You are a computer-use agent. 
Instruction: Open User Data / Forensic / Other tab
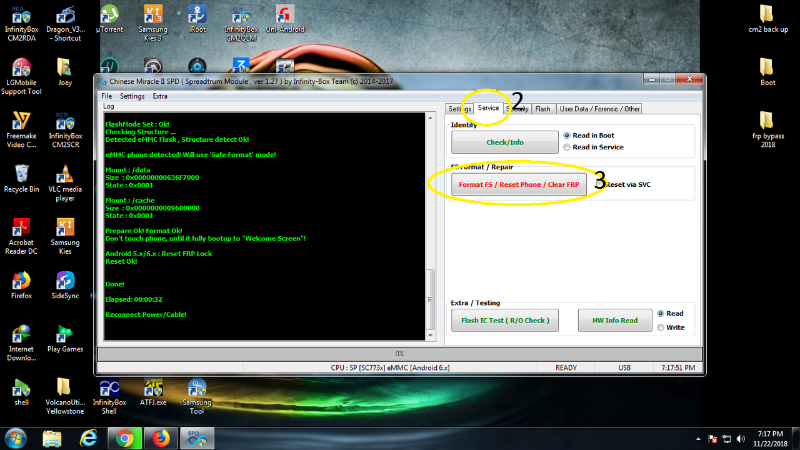pos(599,109)
